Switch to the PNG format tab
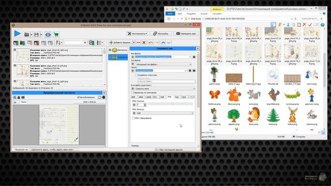Image resolution: width=331 pixels, height=186 pixels. point(170,97)
